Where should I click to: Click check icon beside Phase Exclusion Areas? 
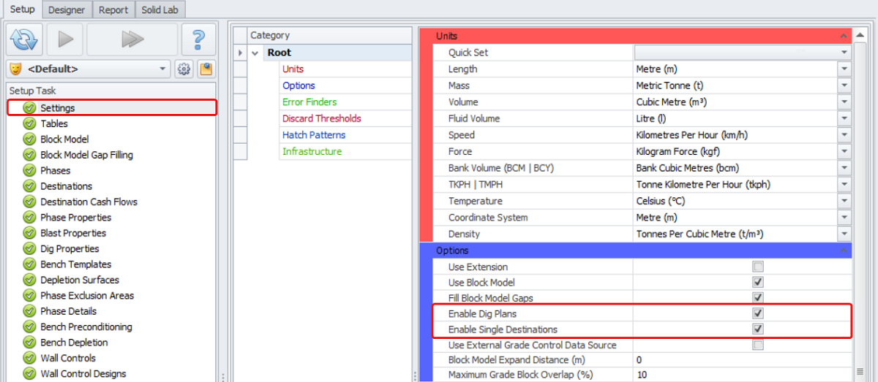(29, 296)
